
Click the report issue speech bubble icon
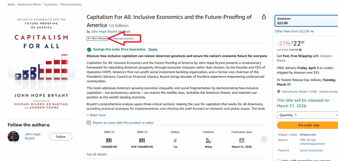pyautogui.click(x=89, y=123)
